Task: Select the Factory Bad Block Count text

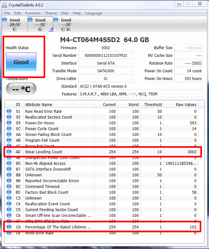Action: click(x=47, y=192)
